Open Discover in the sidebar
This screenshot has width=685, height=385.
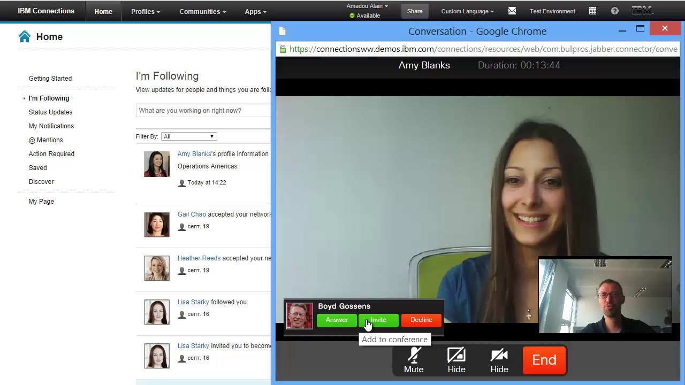(41, 182)
